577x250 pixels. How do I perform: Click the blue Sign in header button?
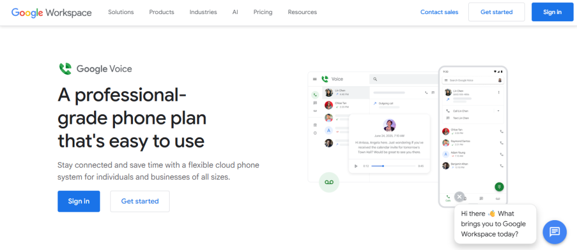pyautogui.click(x=552, y=12)
